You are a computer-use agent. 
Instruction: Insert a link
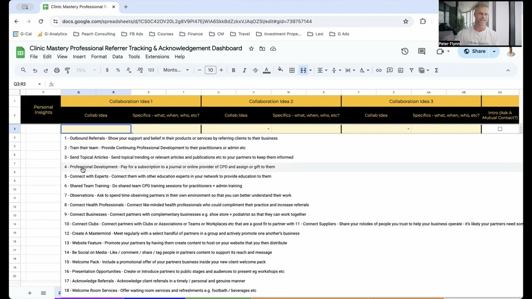tap(379, 70)
